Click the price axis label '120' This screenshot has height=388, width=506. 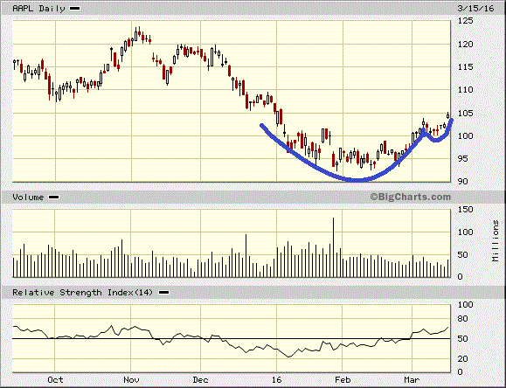[466, 45]
